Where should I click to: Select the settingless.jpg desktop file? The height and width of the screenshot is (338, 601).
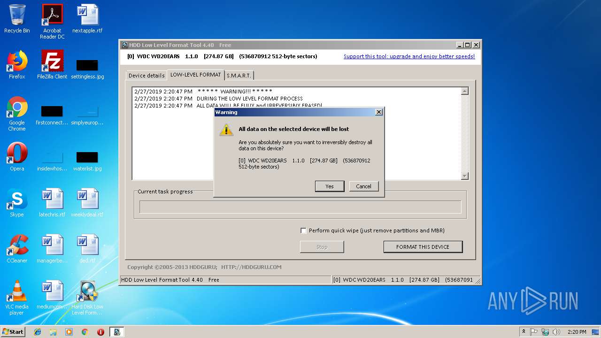tap(87, 69)
